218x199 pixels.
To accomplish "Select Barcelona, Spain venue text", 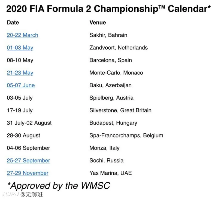I will tap(111, 60).
